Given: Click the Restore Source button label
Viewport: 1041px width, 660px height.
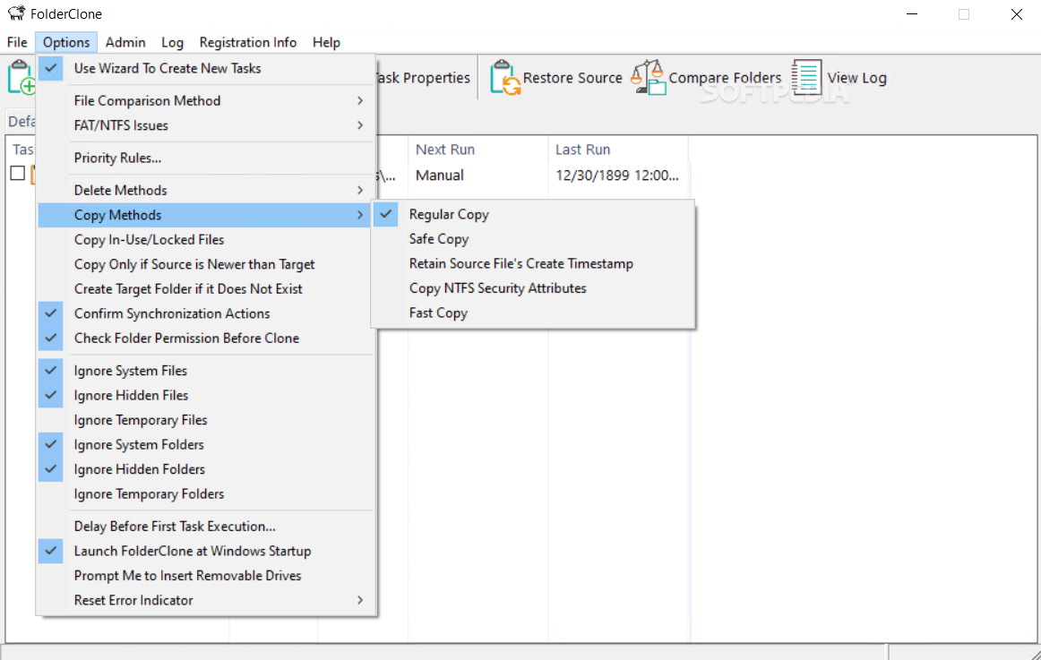Looking at the screenshot, I should point(572,78).
